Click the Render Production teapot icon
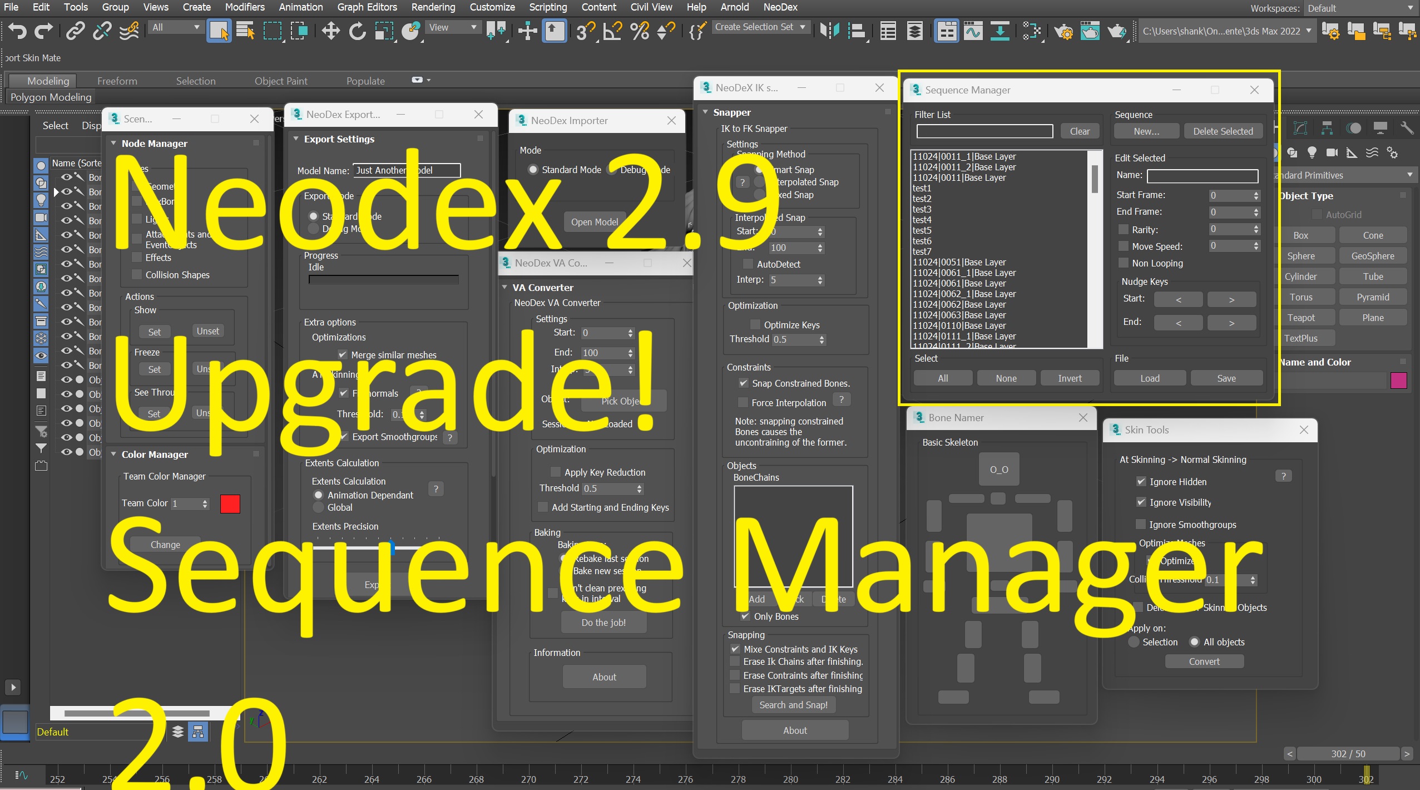The width and height of the screenshot is (1420, 790). (x=1117, y=31)
